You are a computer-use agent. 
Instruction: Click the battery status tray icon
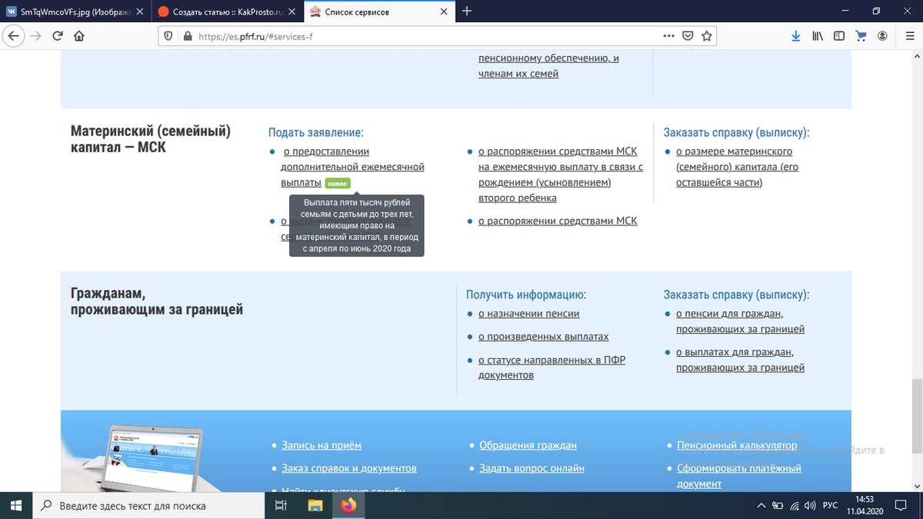778,505
